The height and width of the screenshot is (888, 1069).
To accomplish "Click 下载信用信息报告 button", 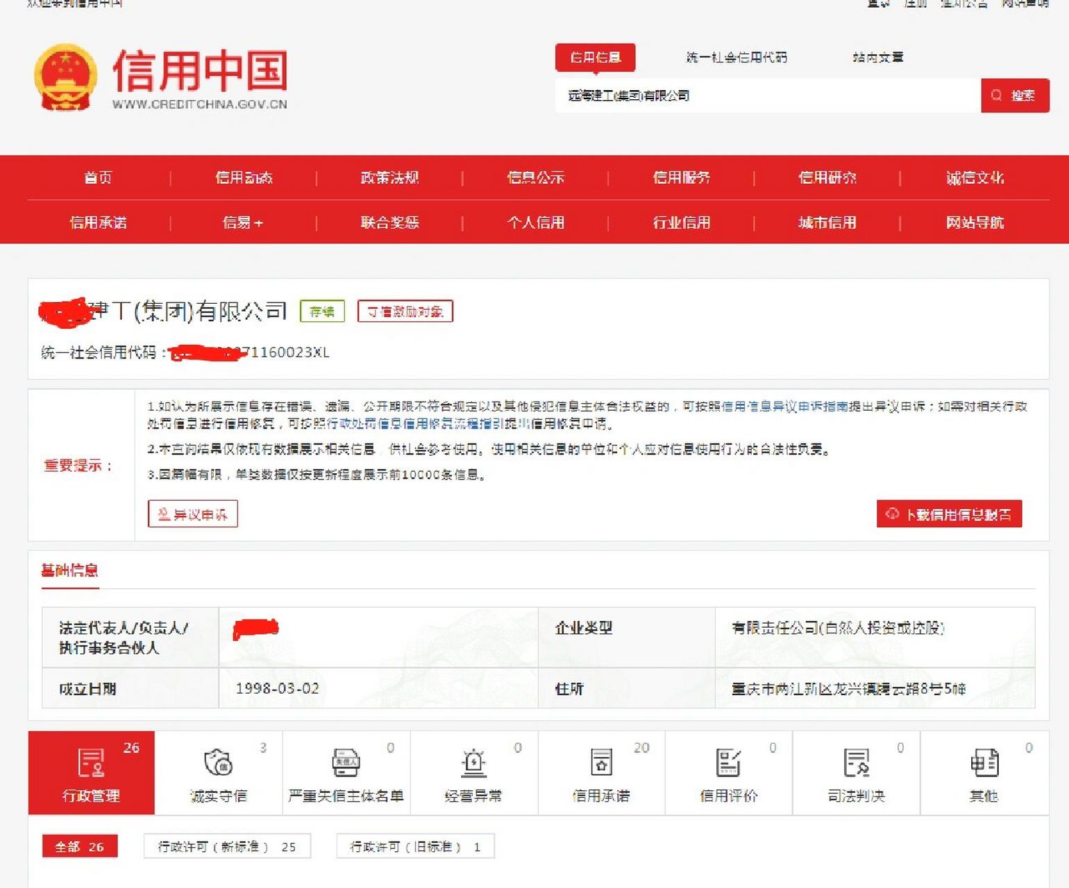I will 949,514.
